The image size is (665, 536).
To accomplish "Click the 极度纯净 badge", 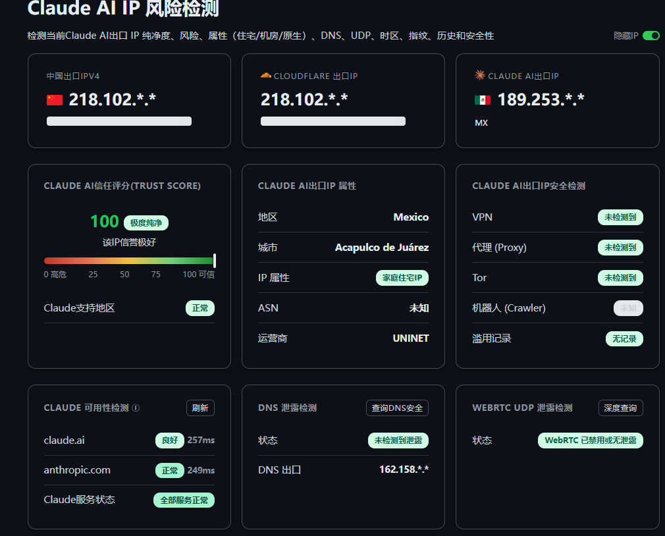I will point(146,223).
